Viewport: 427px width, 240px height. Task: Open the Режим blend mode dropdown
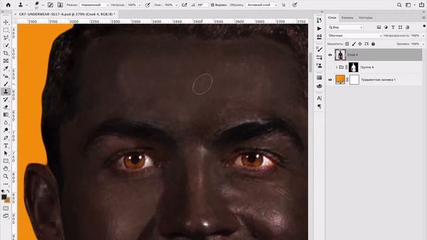[95, 5]
